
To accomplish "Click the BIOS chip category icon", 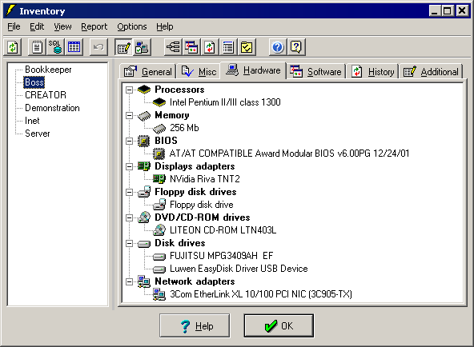I will pos(144,141).
